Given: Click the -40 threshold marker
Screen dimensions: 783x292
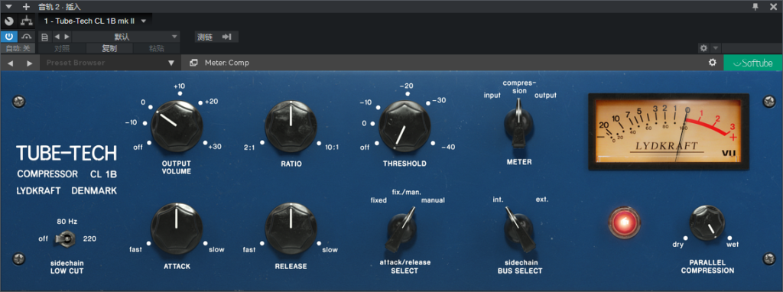Looking at the screenshot, I should tap(448, 148).
